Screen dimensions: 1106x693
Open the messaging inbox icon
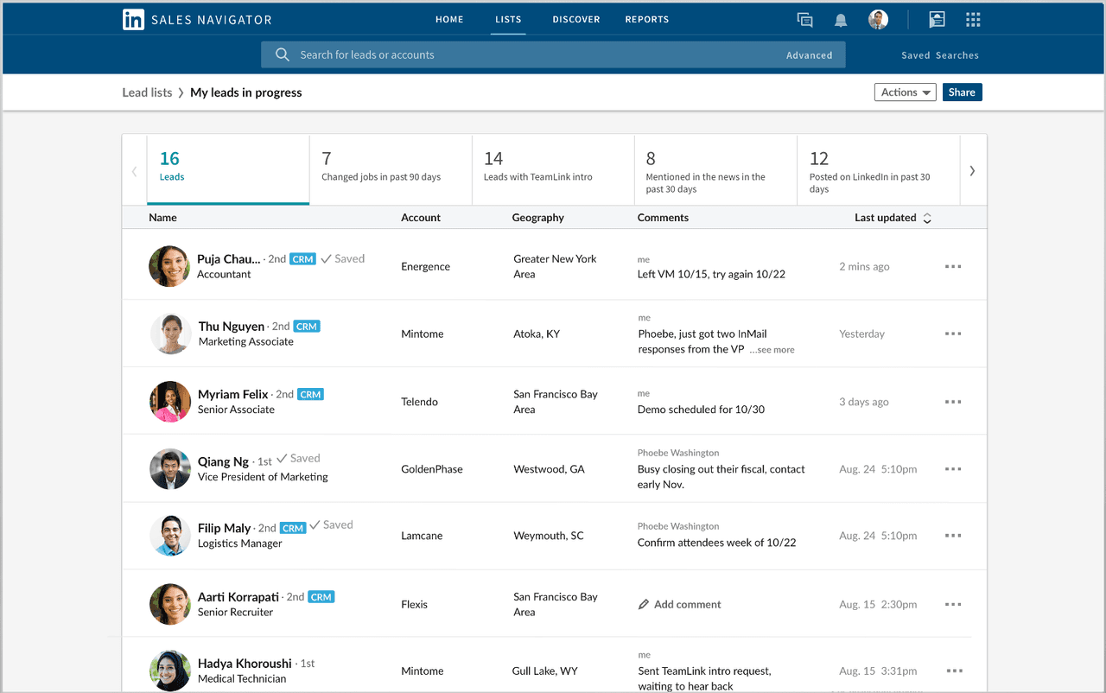[804, 19]
